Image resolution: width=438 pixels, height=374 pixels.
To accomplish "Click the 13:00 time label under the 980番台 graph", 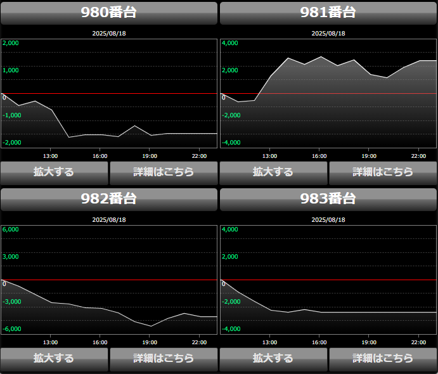I will pos(50,156).
